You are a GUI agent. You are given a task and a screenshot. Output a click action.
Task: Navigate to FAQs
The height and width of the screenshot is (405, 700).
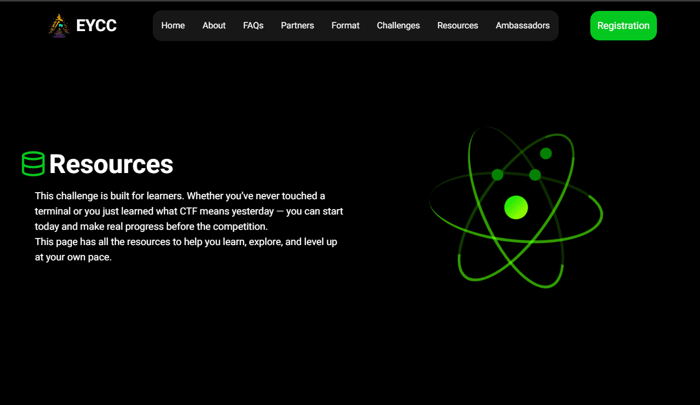(x=253, y=26)
